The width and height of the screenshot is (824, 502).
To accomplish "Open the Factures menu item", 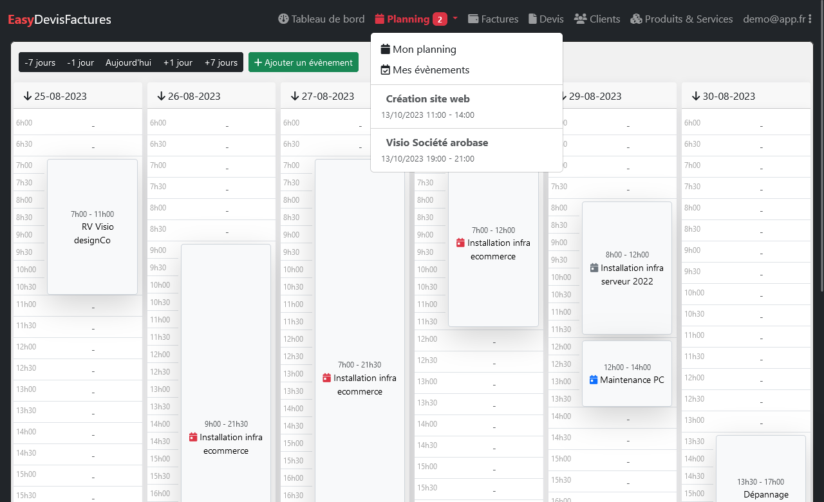I will pos(493,19).
